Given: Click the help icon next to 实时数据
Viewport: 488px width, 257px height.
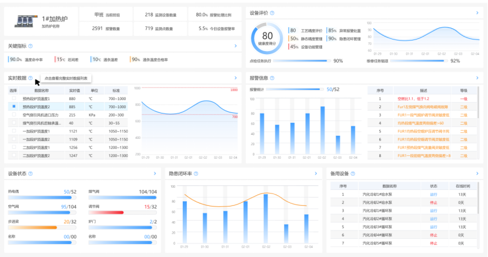Looking at the screenshot, I should pos(30,78).
